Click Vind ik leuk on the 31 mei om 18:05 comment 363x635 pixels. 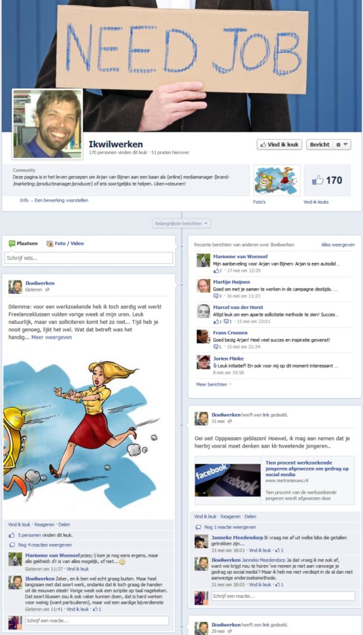point(260,585)
